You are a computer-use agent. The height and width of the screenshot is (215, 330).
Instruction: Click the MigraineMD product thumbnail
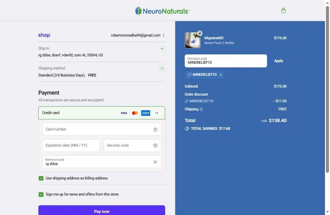click(193, 40)
